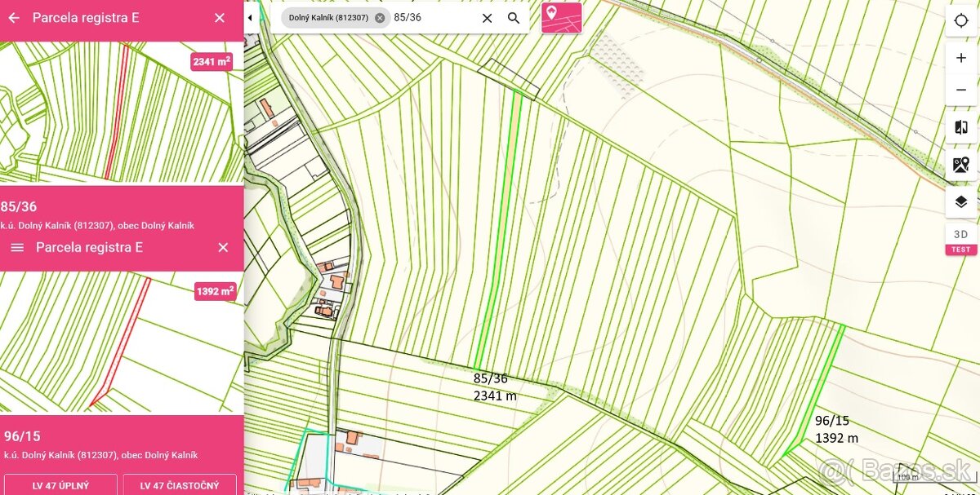Center the map on my location

(x=961, y=21)
